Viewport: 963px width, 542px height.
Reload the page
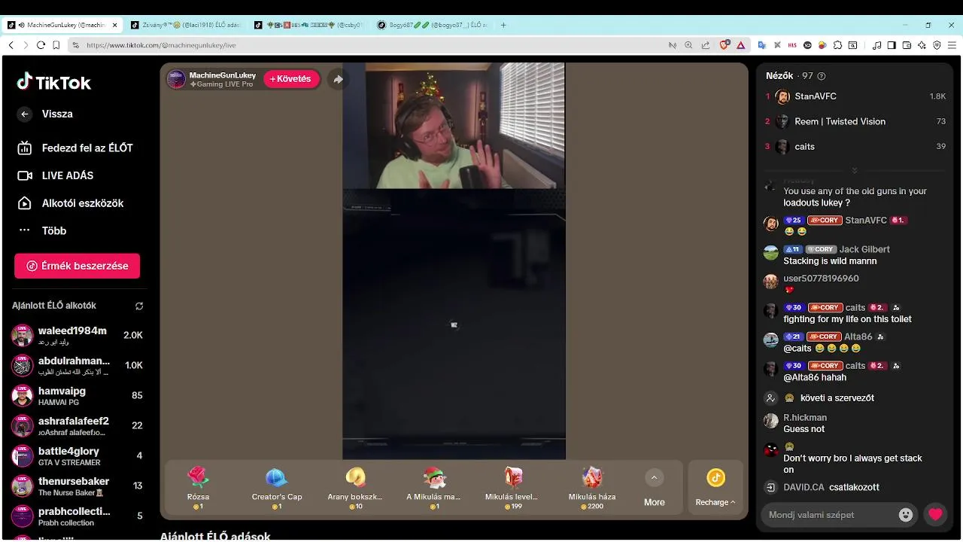click(x=41, y=45)
